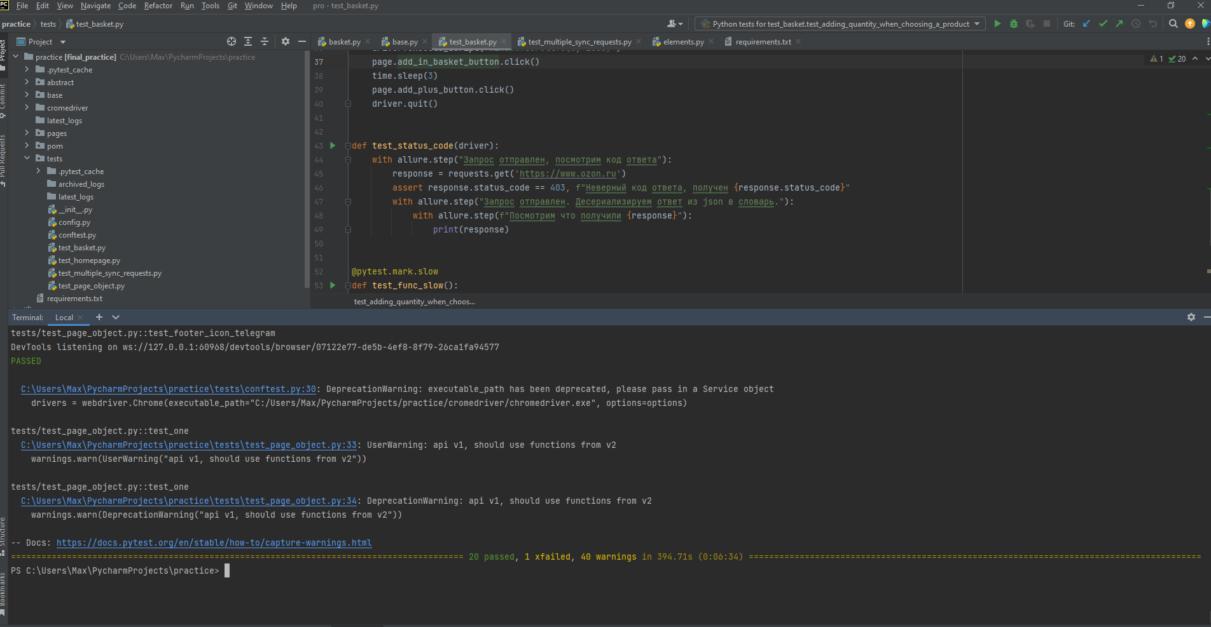Open test_page_object.py:33 terminal link
Viewport: 1211px width, 627px height.
[x=189, y=445]
